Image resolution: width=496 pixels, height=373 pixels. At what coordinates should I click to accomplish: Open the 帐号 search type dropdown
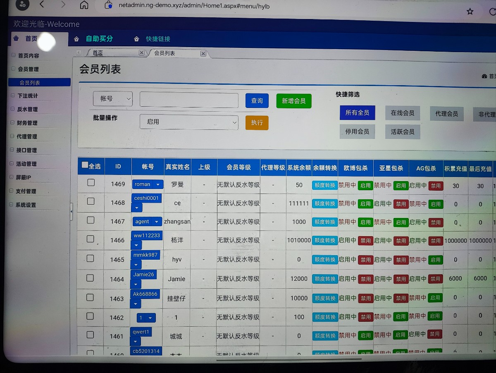[x=113, y=99]
